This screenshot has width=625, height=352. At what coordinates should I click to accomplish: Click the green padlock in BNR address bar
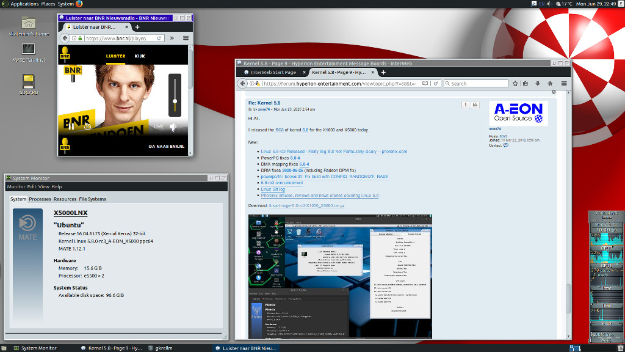point(80,38)
